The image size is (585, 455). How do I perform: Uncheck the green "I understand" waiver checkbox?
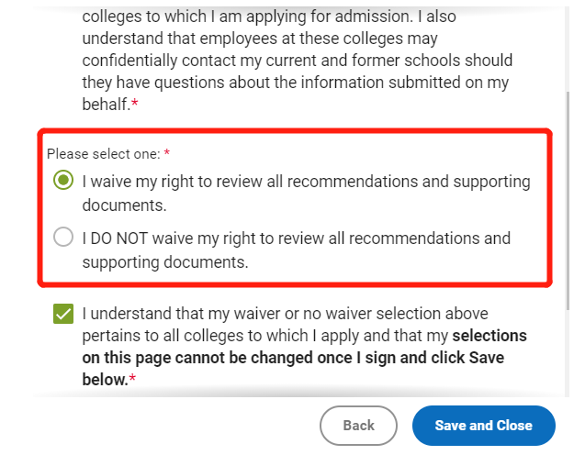63,315
